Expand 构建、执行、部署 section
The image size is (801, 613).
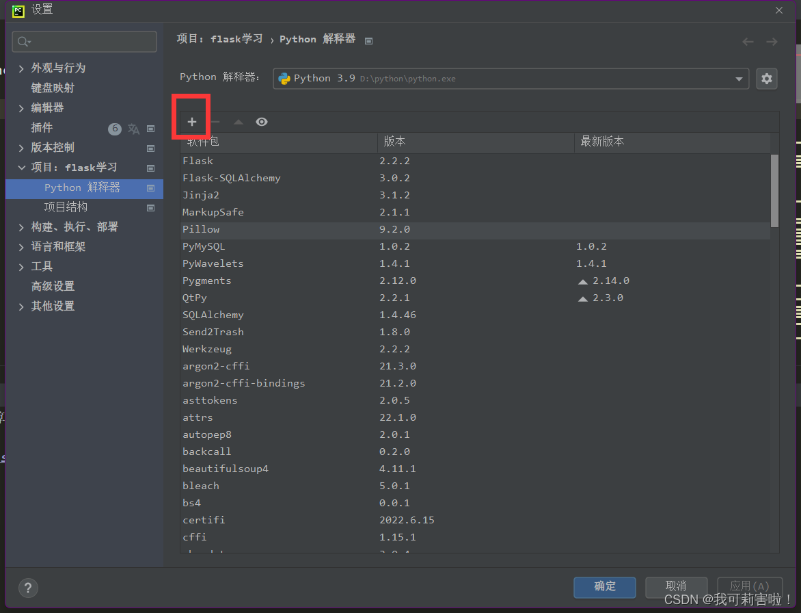click(21, 228)
